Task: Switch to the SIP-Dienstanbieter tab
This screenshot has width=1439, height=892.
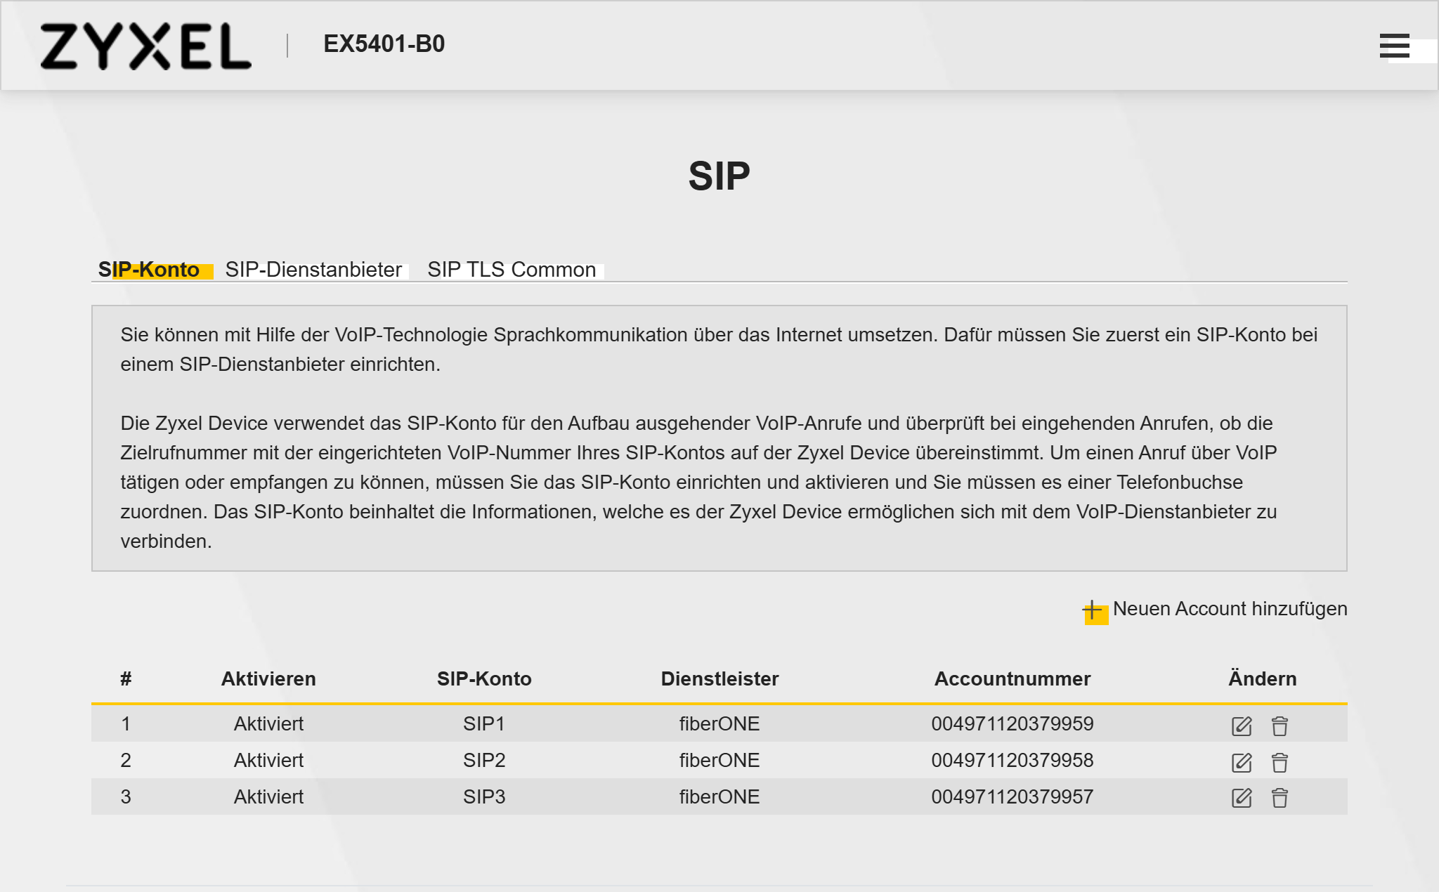Action: [313, 270]
